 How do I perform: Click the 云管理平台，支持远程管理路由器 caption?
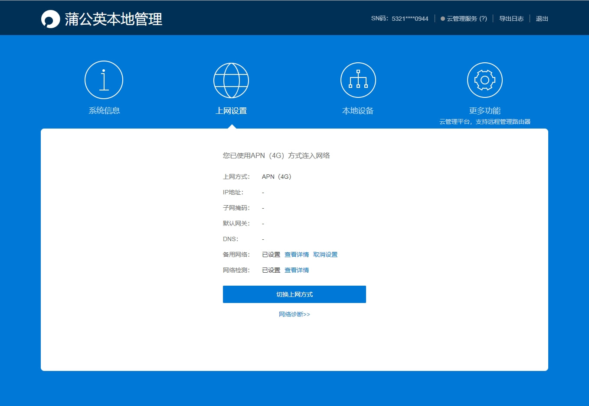485,122
